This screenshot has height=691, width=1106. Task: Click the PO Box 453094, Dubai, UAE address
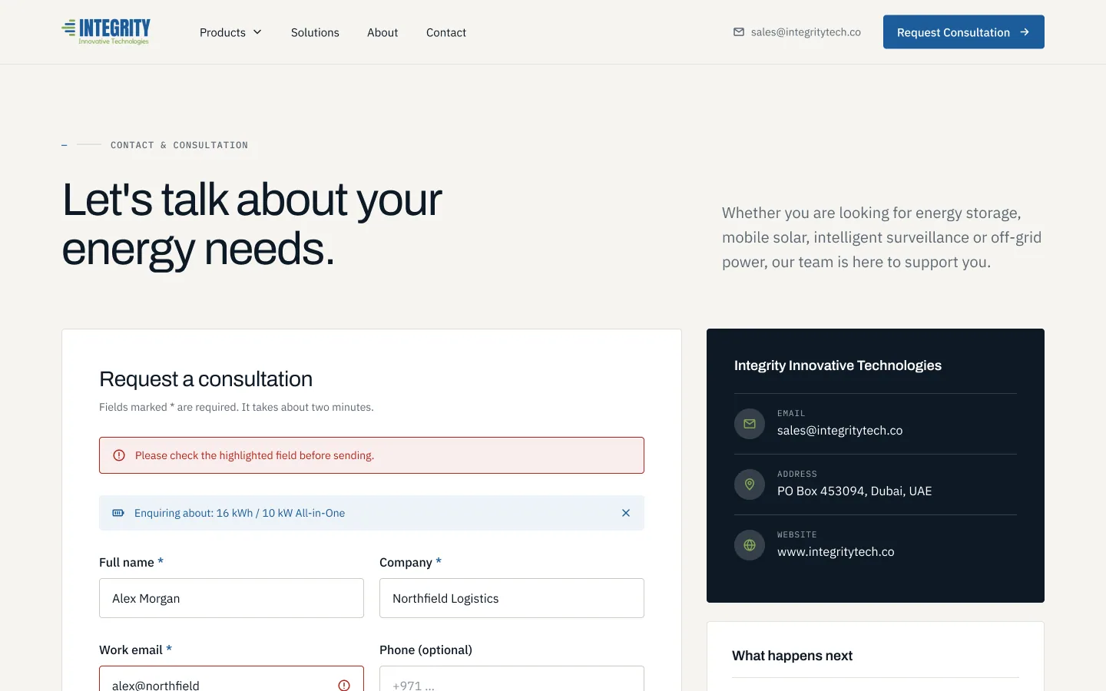pos(854,491)
